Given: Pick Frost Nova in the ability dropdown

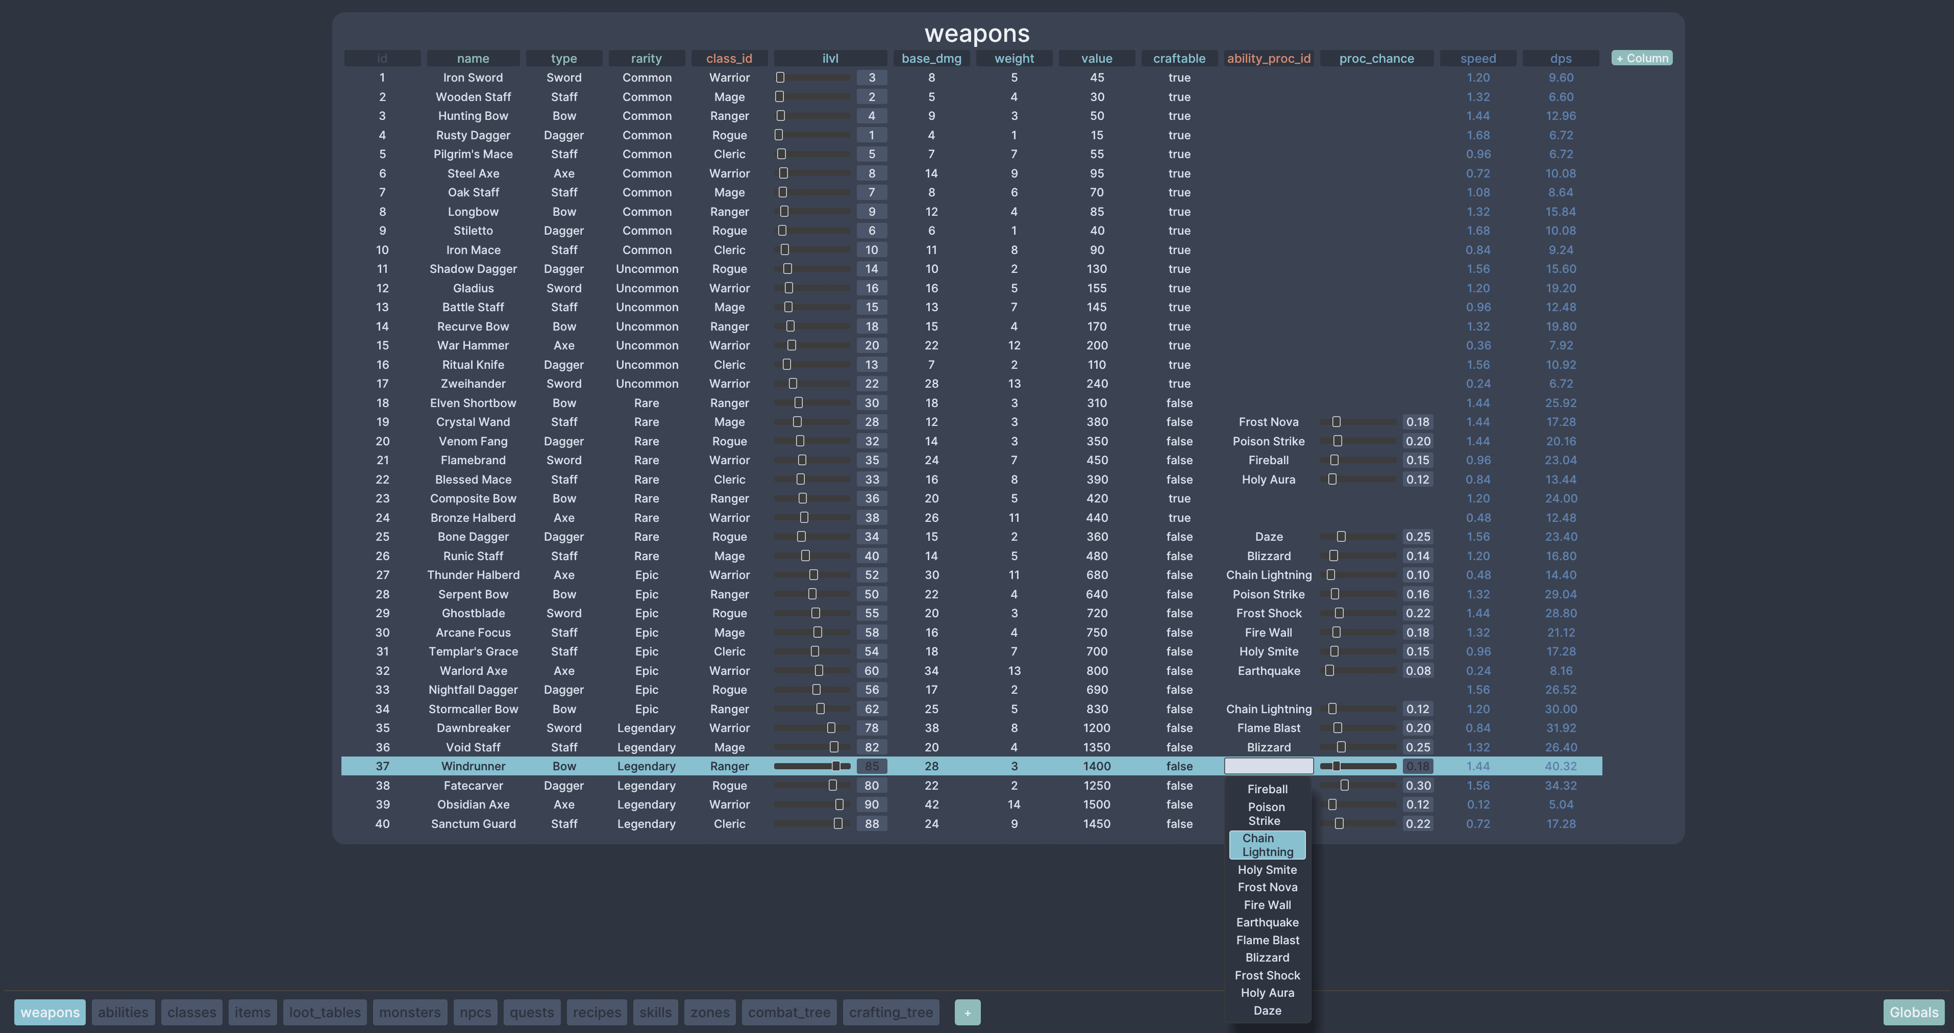Looking at the screenshot, I should click(x=1268, y=887).
